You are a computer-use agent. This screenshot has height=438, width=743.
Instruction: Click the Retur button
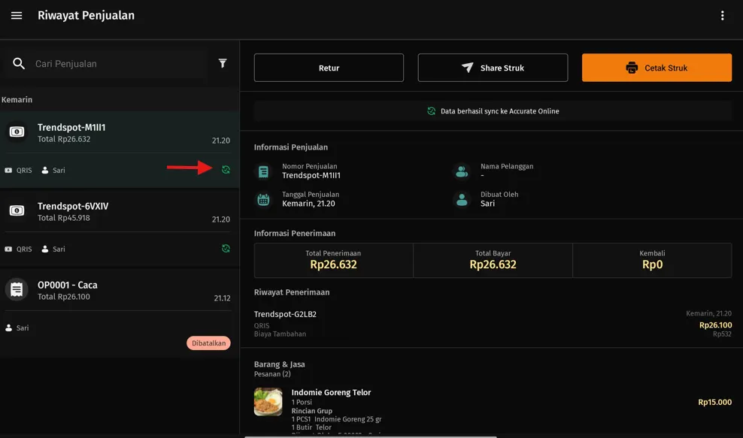click(x=329, y=68)
